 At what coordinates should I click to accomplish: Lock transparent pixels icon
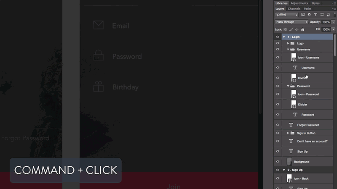(x=285, y=29)
